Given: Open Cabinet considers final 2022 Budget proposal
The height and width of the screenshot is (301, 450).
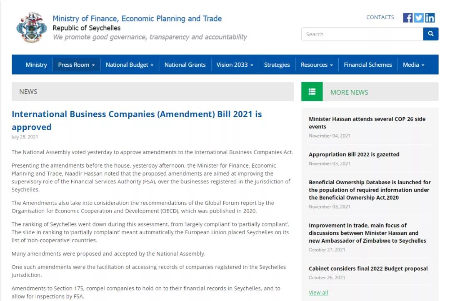Looking at the screenshot, I should coord(368,268).
